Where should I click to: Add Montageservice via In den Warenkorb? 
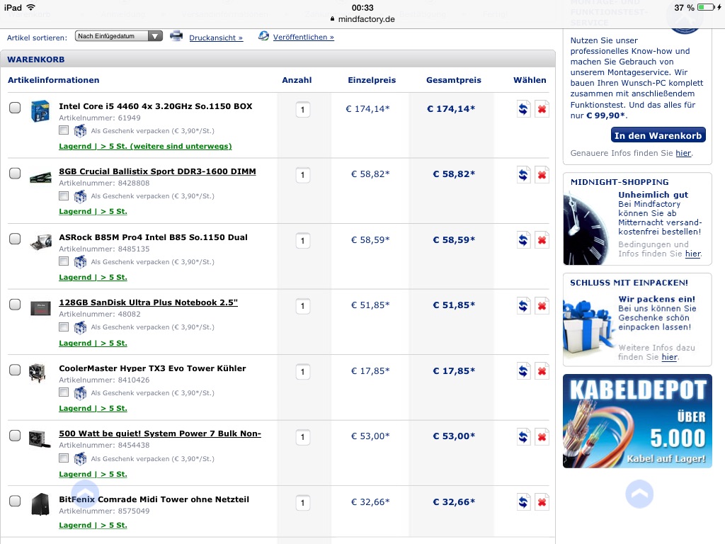pyautogui.click(x=658, y=135)
